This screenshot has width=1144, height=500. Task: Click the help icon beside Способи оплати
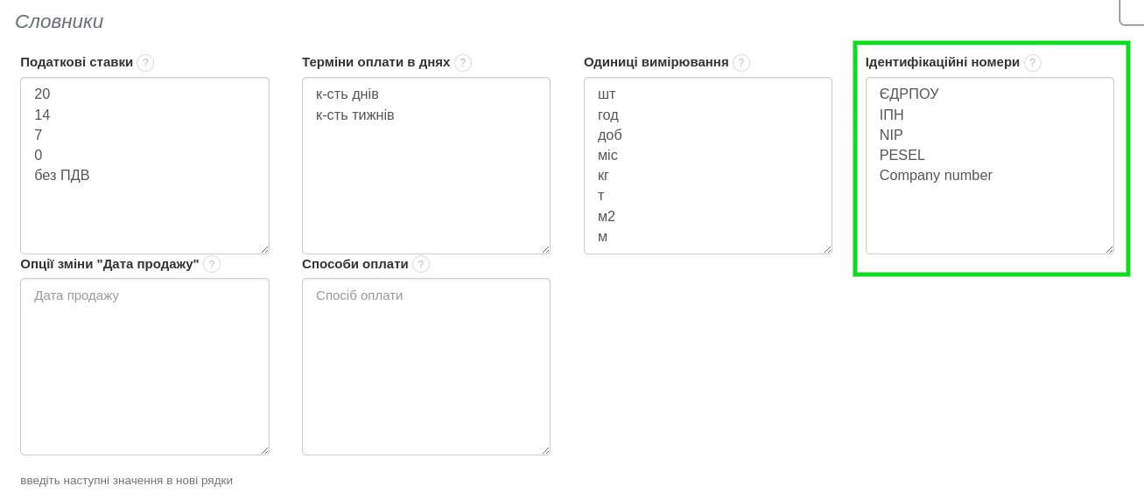pyautogui.click(x=421, y=264)
